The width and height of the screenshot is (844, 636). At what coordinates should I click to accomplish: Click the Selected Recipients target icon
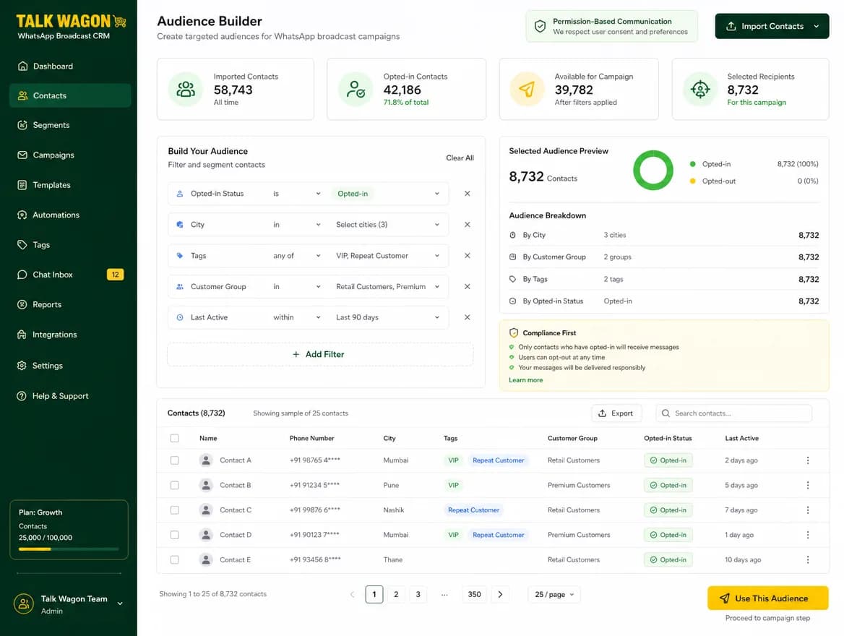[x=699, y=89]
